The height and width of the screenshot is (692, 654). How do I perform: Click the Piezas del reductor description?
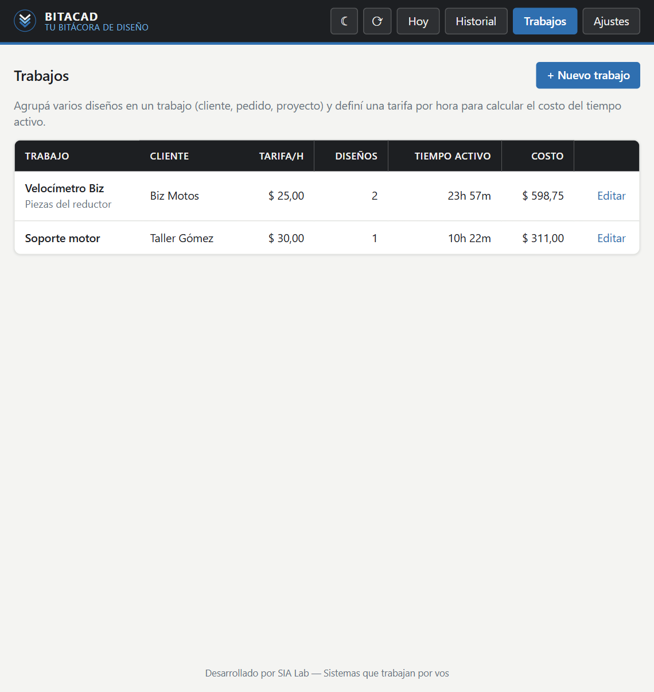pyautogui.click(x=68, y=204)
